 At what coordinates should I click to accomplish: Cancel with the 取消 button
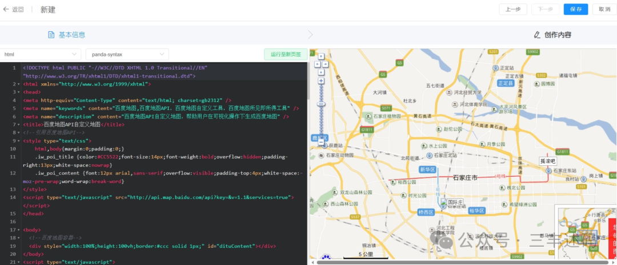(x=604, y=10)
